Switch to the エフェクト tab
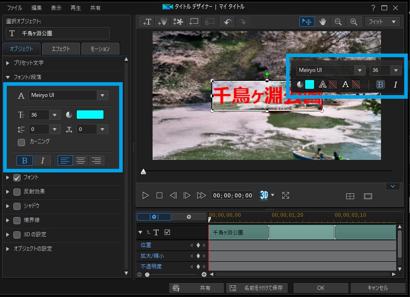This screenshot has height=297, width=410. pyautogui.click(x=61, y=49)
